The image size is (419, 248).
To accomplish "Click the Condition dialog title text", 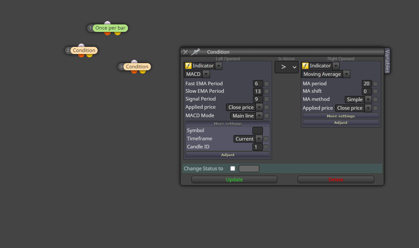I will pos(218,52).
